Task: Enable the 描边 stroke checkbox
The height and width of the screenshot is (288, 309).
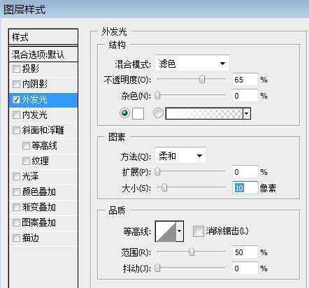Action: pyautogui.click(x=16, y=238)
